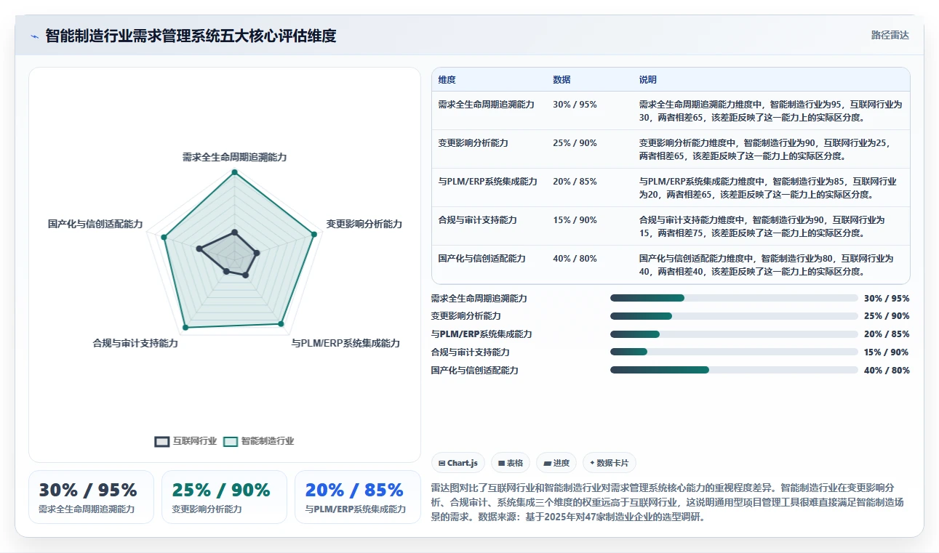Toggle 智能制造行业 legend swatch in radar chart
Screen dimensions: 939x553
pyautogui.click(x=231, y=441)
